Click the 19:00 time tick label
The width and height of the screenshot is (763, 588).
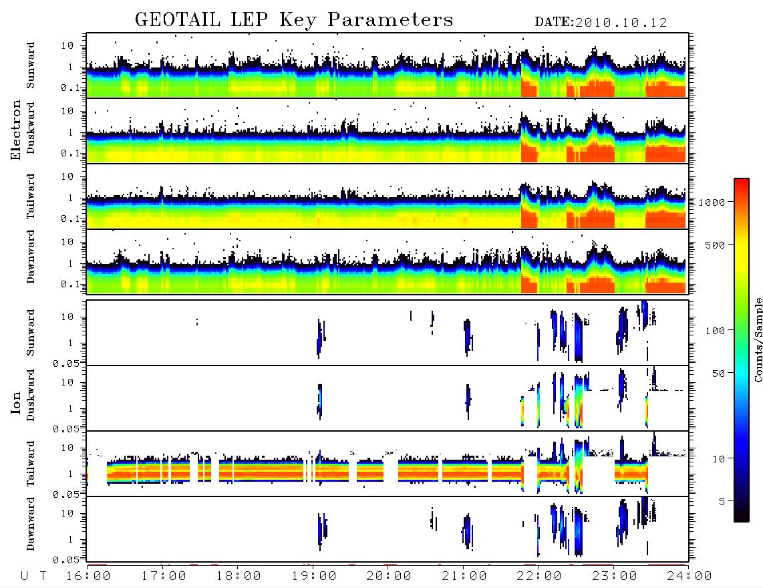(314, 576)
